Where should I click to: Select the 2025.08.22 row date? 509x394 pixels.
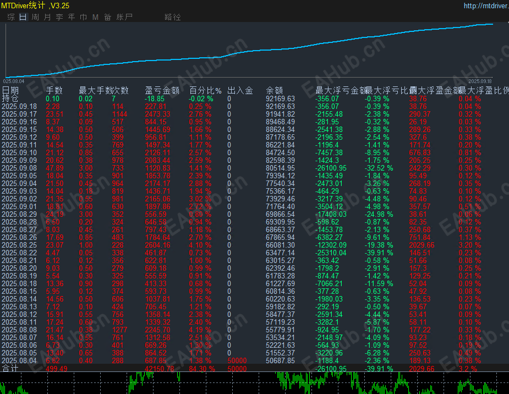[x=19, y=253]
